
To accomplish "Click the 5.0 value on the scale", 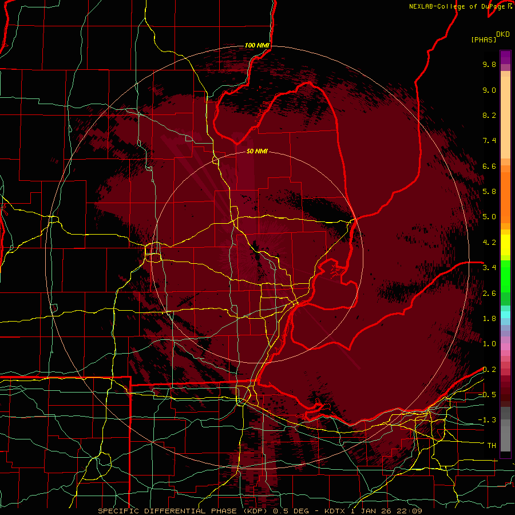I will 489,217.
